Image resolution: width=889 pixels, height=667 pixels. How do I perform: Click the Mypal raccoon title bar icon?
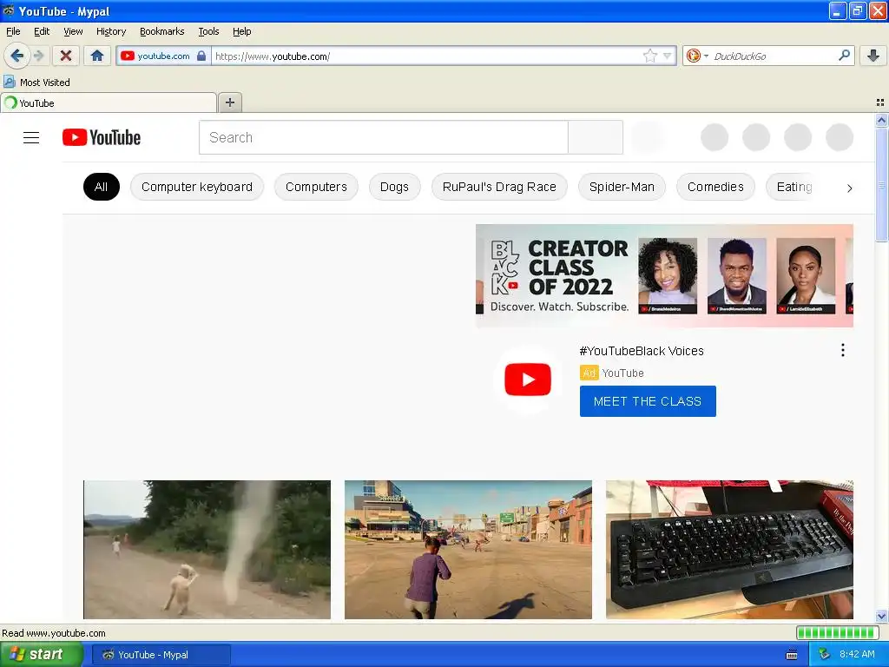[9, 10]
